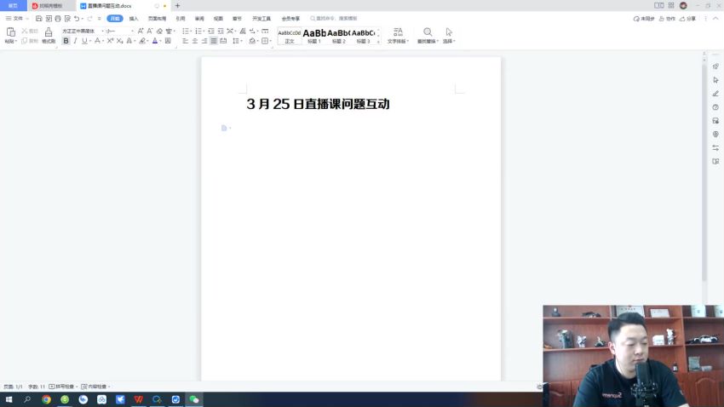Apply the Heading 2 style
Viewport: 724px width, 407px height.
pyautogui.click(x=338, y=36)
